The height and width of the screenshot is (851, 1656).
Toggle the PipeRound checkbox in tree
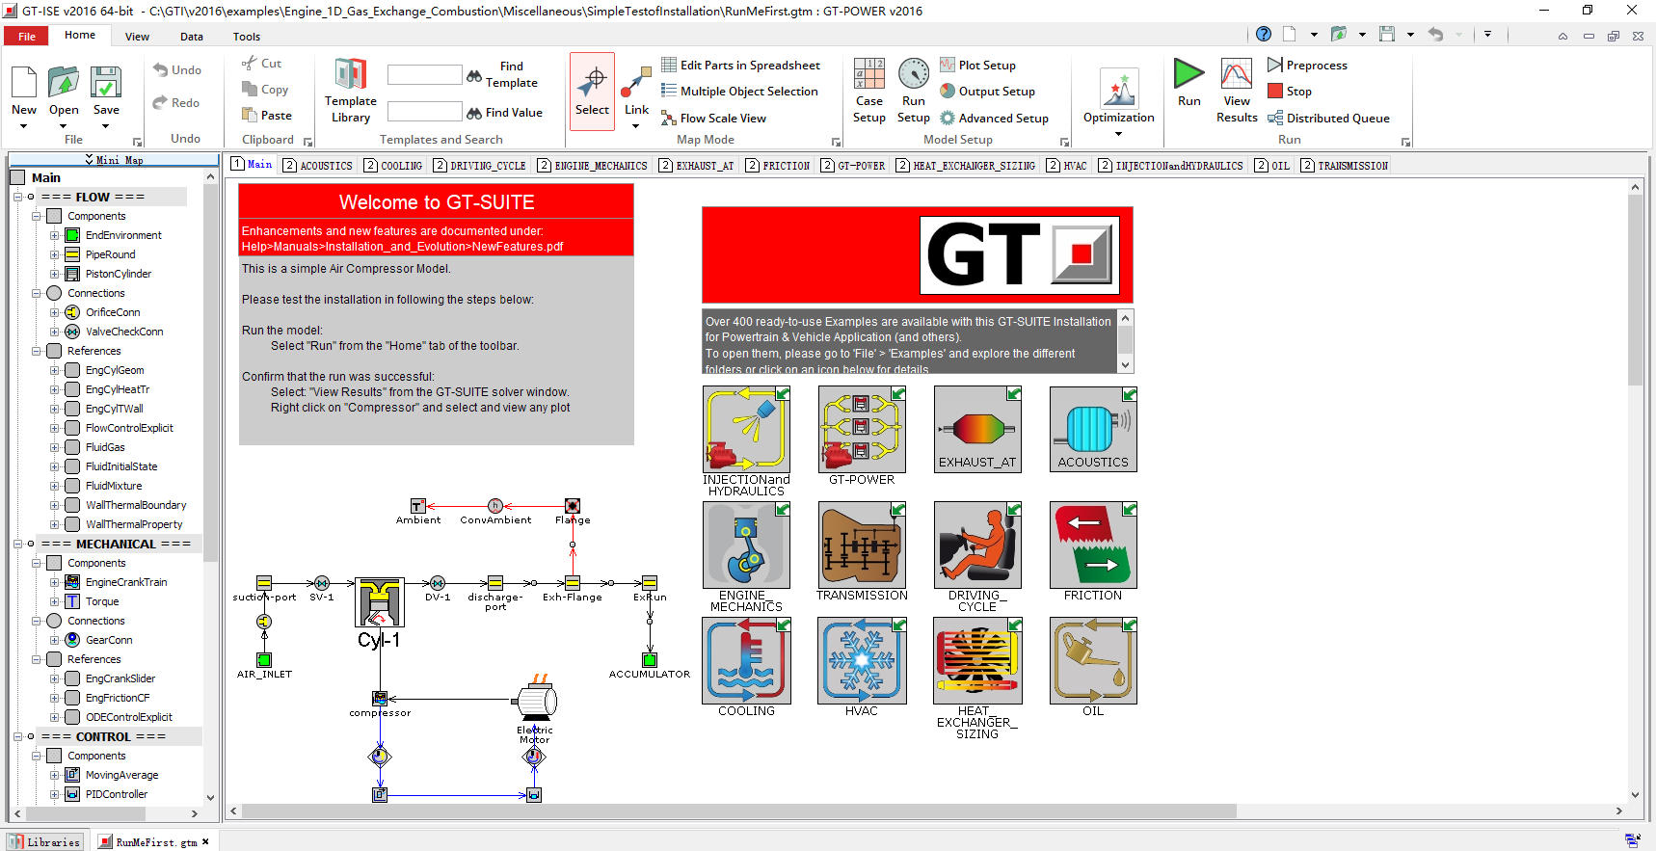coord(72,254)
